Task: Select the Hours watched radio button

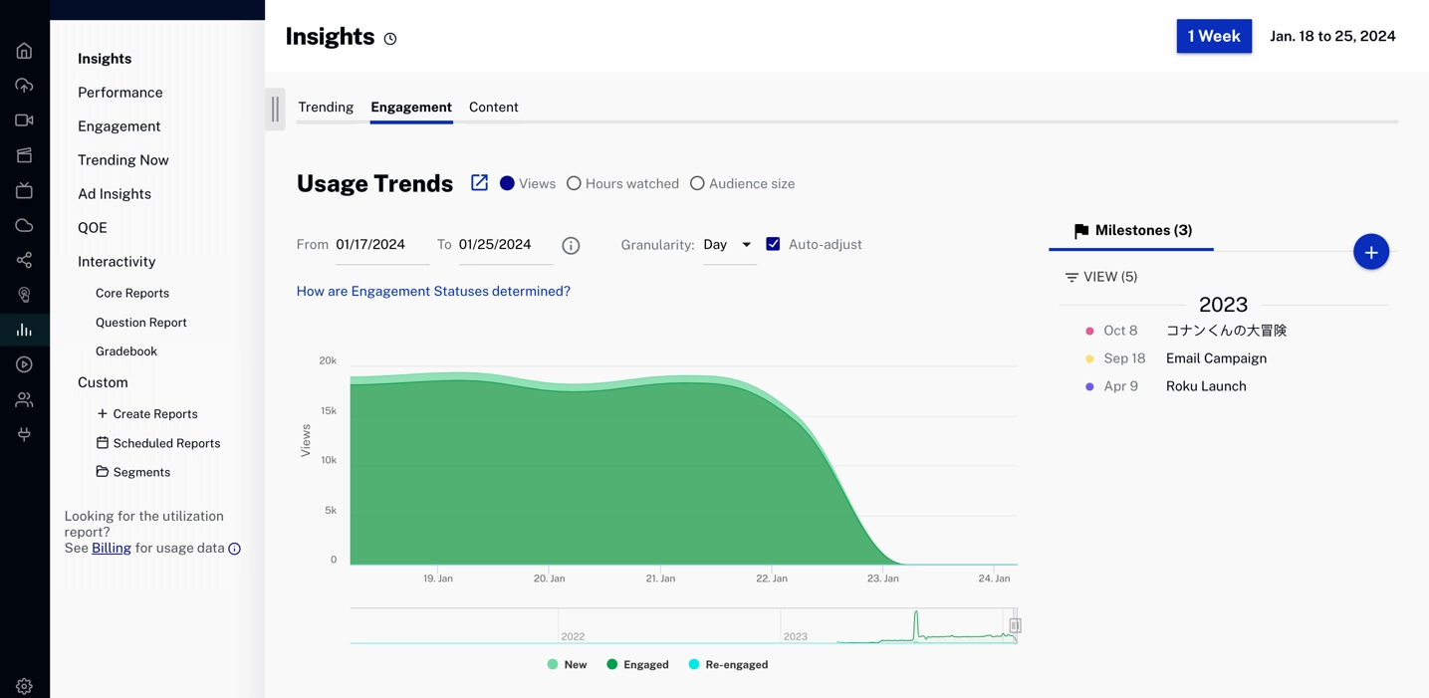Action: pyautogui.click(x=574, y=183)
